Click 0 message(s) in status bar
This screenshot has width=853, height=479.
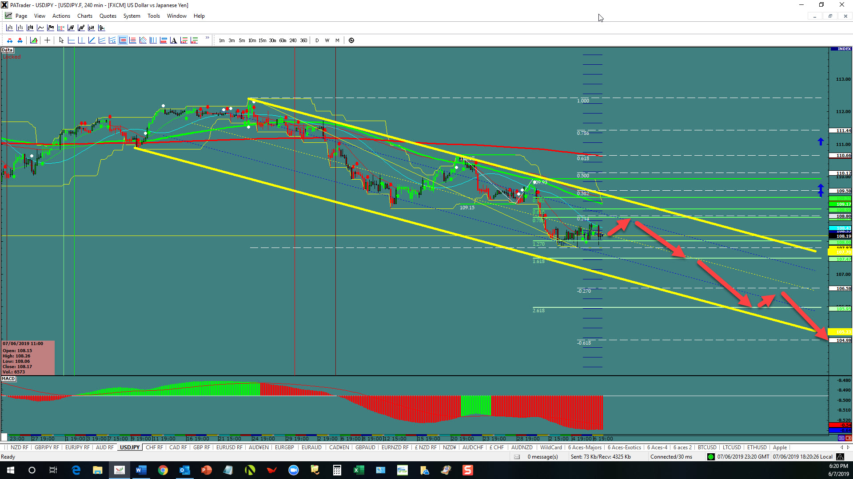click(x=542, y=457)
